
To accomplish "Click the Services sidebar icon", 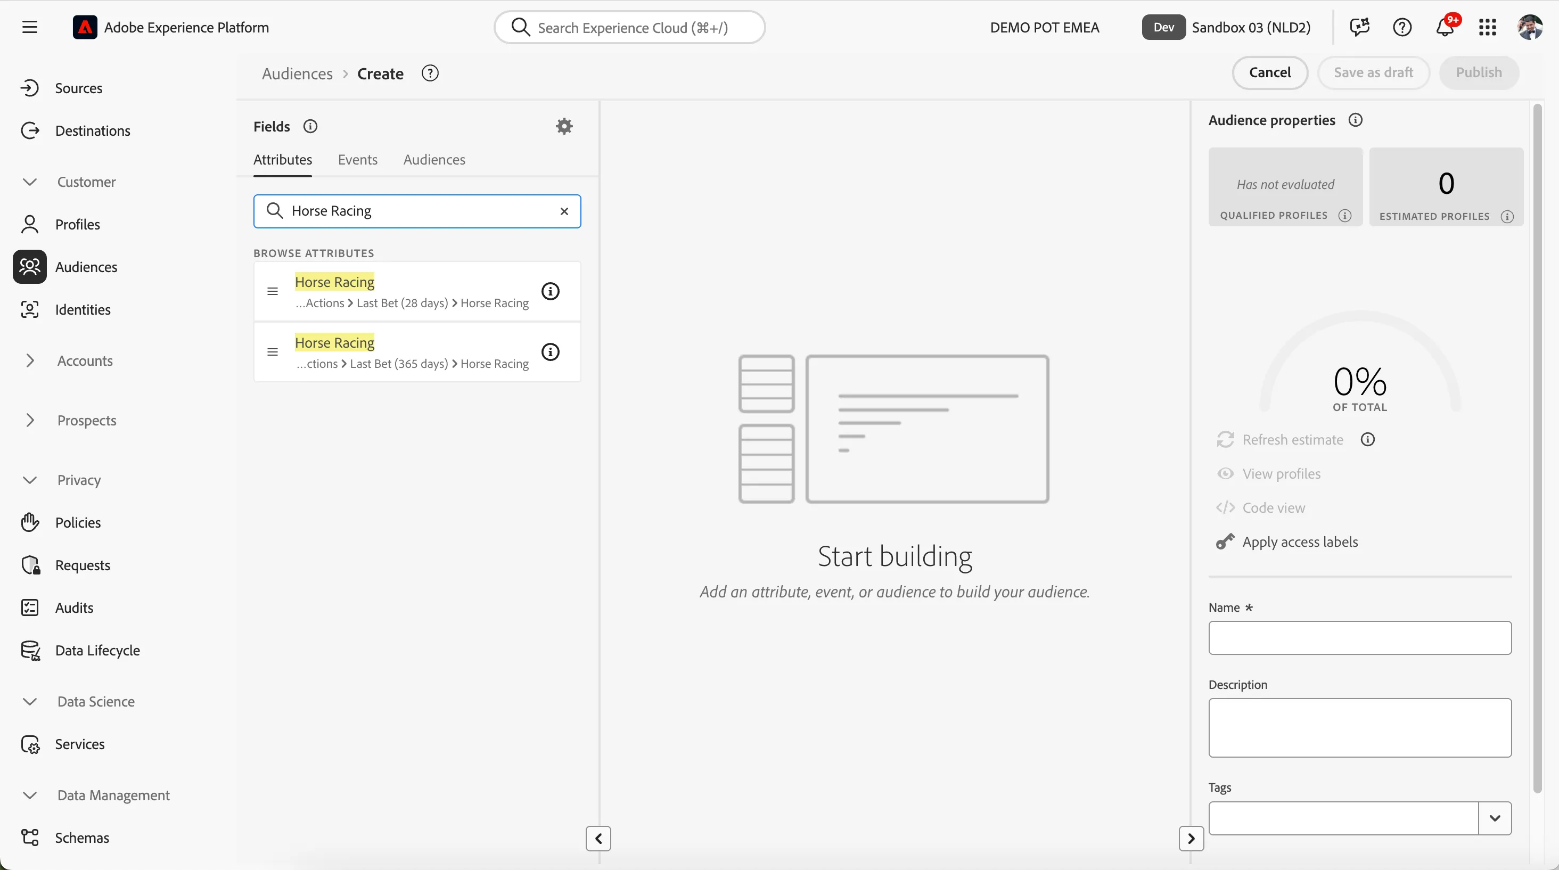I will tap(30, 744).
